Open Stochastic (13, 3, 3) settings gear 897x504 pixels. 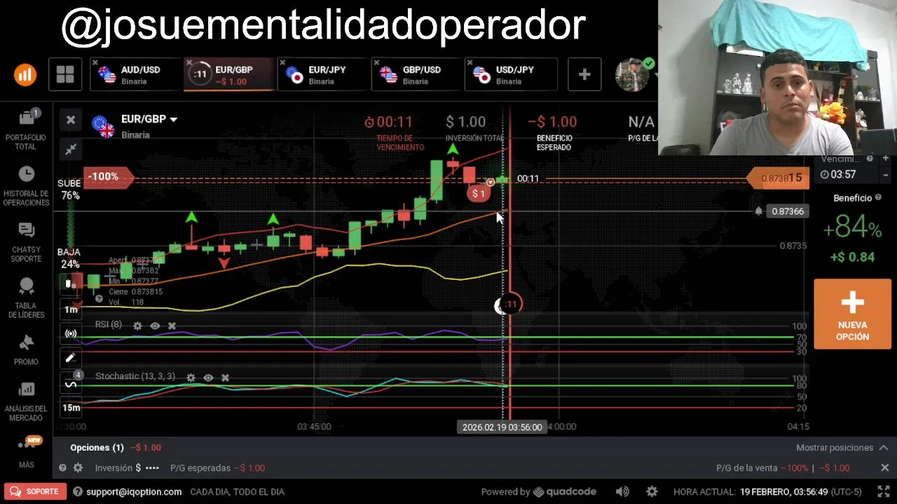(x=191, y=377)
